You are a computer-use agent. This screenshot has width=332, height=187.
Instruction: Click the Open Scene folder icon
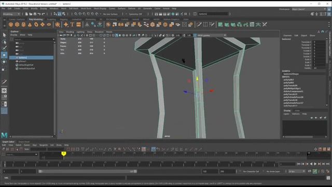tap(31, 14)
